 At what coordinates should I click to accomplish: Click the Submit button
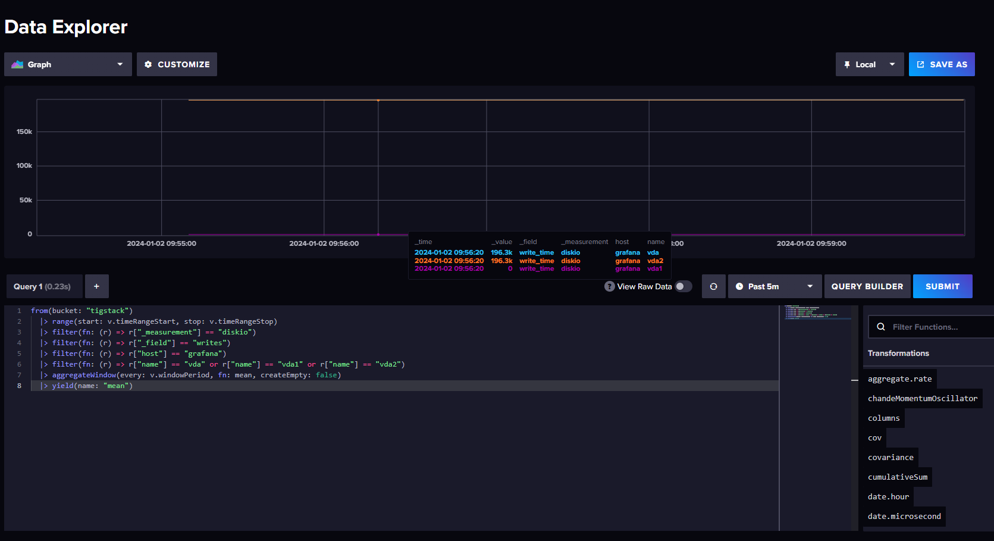click(x=942, y=286)
